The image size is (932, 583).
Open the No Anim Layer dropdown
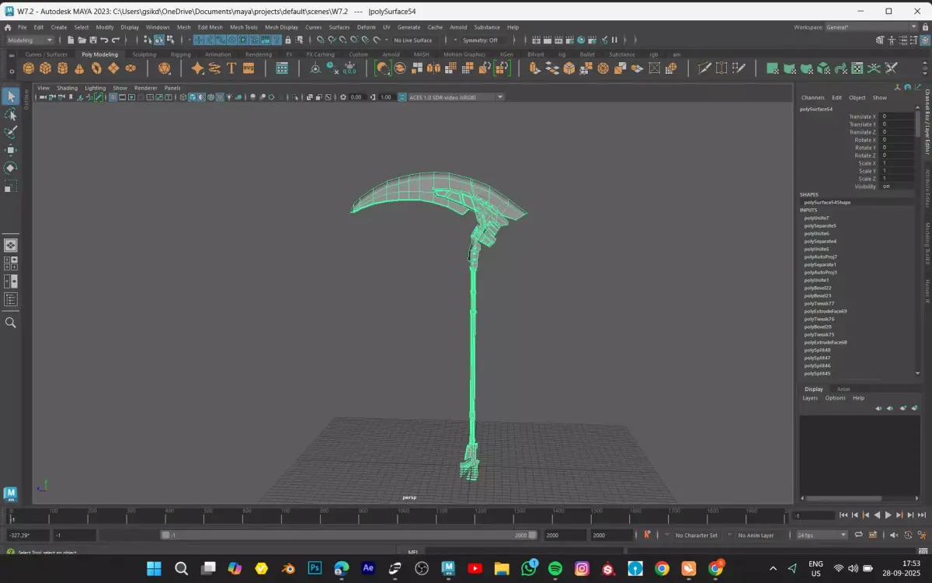click(756, 535)
